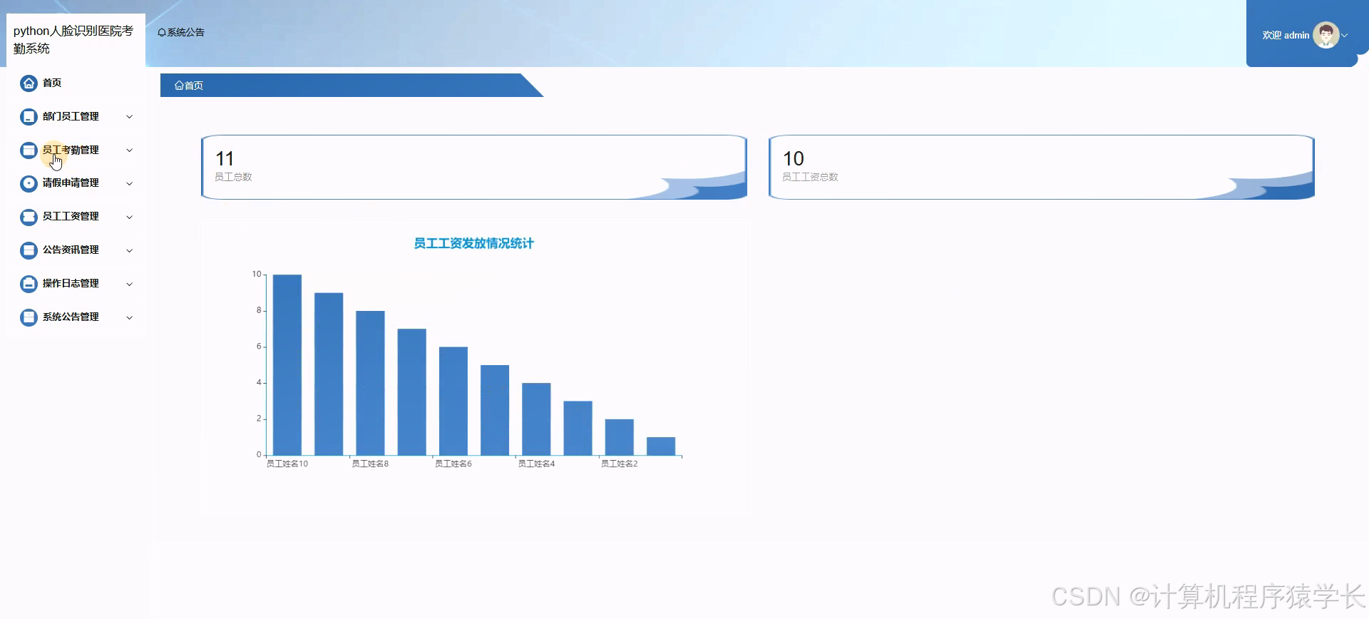This screenshot has height=619, width=1369.
Task: Expand 系统公告管理 chevron
Action: click(x=129, y=317)
